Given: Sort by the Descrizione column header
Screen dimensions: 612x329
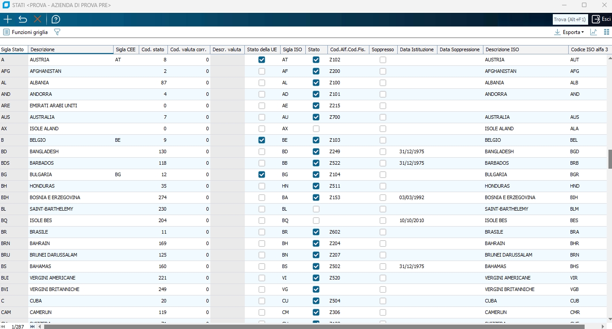Looking at the screenshot, I should click(71, 49).
